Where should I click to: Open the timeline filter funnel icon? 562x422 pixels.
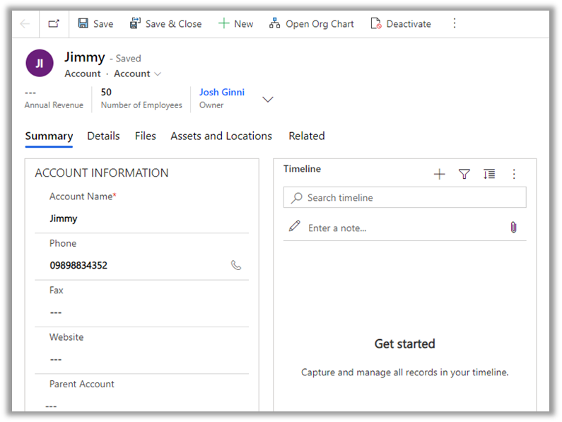click(x=464, y=174)
